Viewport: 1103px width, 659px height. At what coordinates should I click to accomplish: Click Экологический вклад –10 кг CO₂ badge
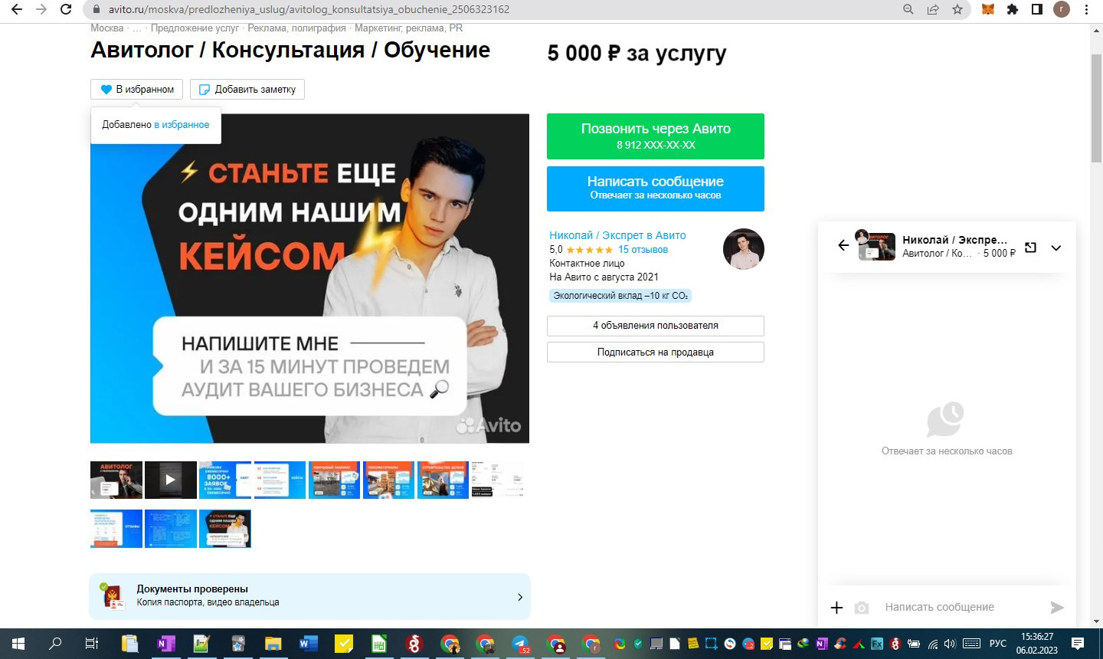pyautogui.click(x=620, y=296)
